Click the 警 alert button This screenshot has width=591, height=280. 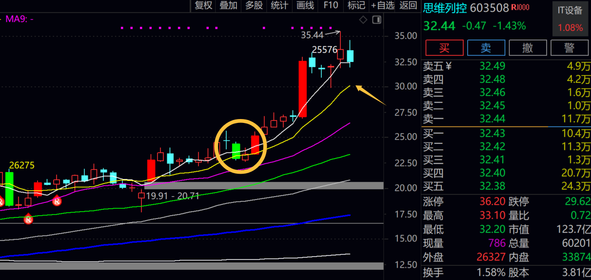pyautogui.click(x=570, y=48)
